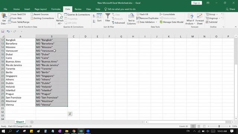
Task: Switch to Page Layout view in status bar
Action: pyautogui.click(x=199, y=126)
